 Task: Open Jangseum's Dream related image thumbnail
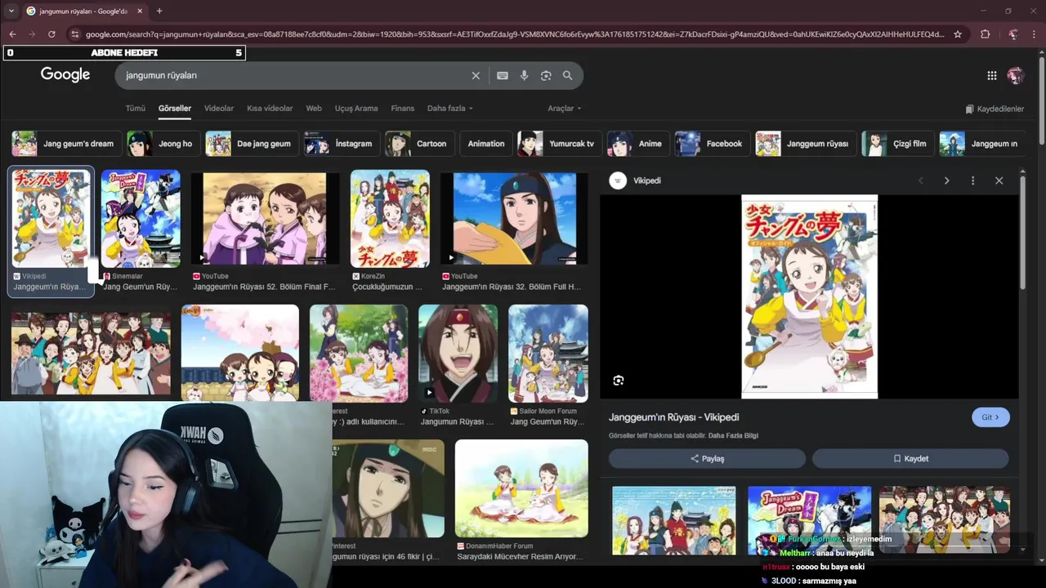(x=810, y=520)
